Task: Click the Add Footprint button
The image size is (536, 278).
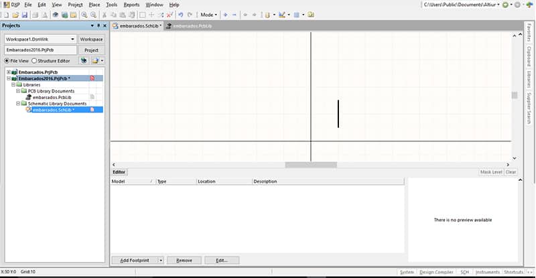Action: pos(135,260)
